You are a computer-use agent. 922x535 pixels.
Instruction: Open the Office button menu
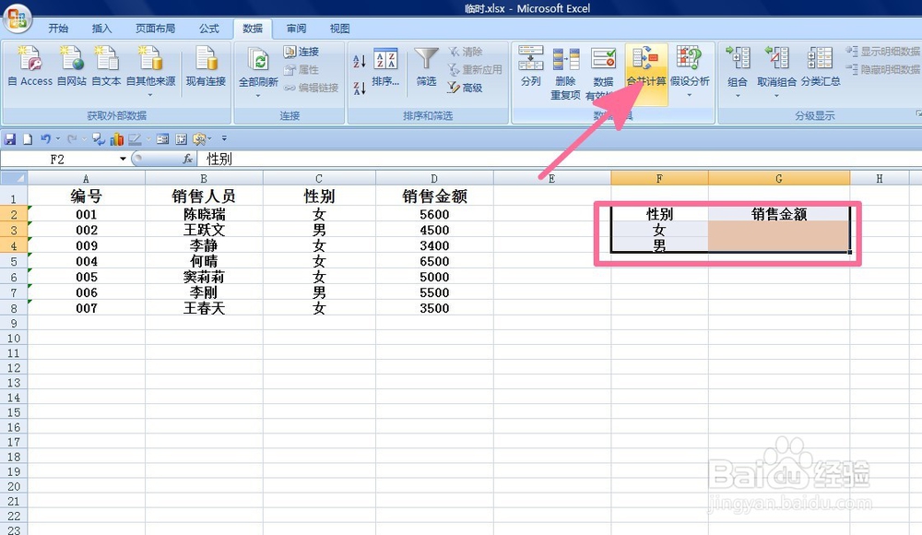(x=17, y=18)
